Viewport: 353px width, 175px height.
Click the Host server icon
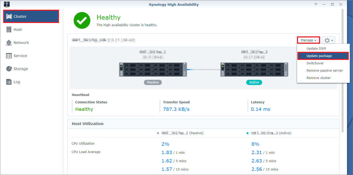point(9,30)
